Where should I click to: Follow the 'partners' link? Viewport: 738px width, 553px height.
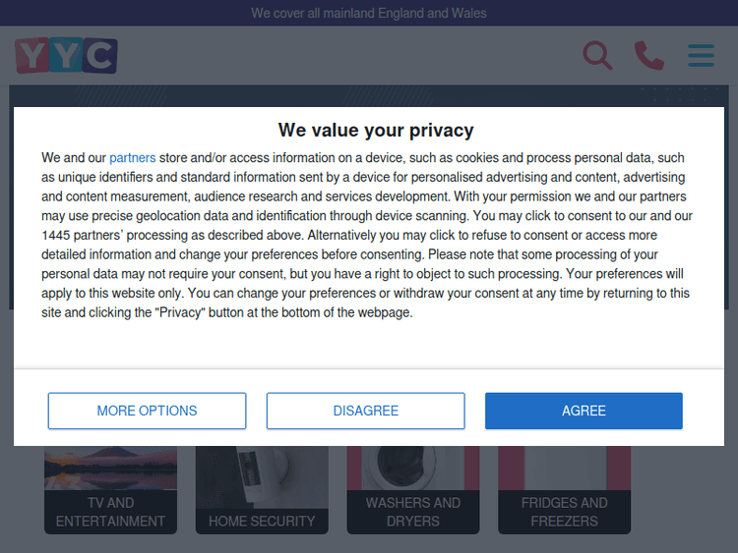coord(132,158)
